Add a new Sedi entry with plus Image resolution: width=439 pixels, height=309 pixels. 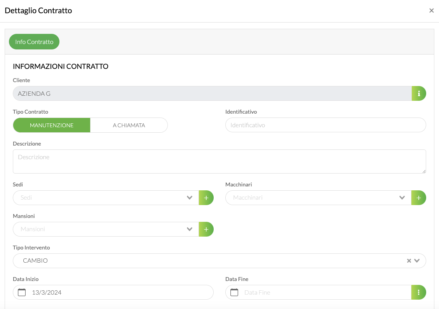click(206, 198)
